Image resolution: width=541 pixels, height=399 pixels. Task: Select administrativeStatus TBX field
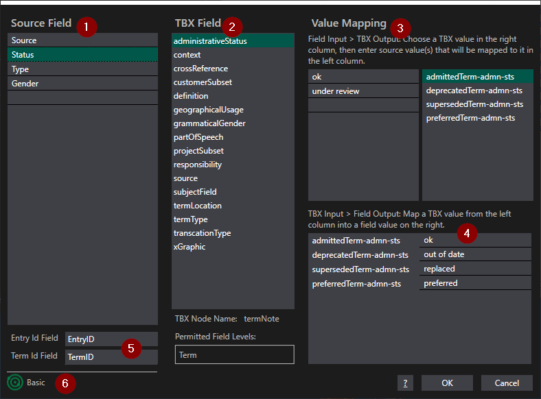(x=232, y=41)
